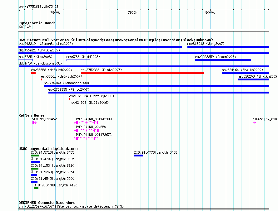Viewport: 278px width, 211px height.
Task: Select the nsv528203 (Shaikh2009) variant bar
Action: [254, 79]
